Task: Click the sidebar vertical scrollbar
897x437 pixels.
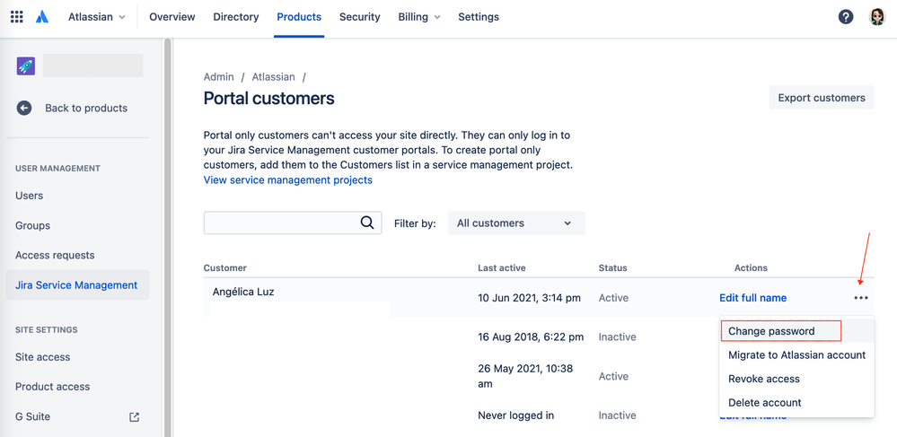Action: coord(168,238)
